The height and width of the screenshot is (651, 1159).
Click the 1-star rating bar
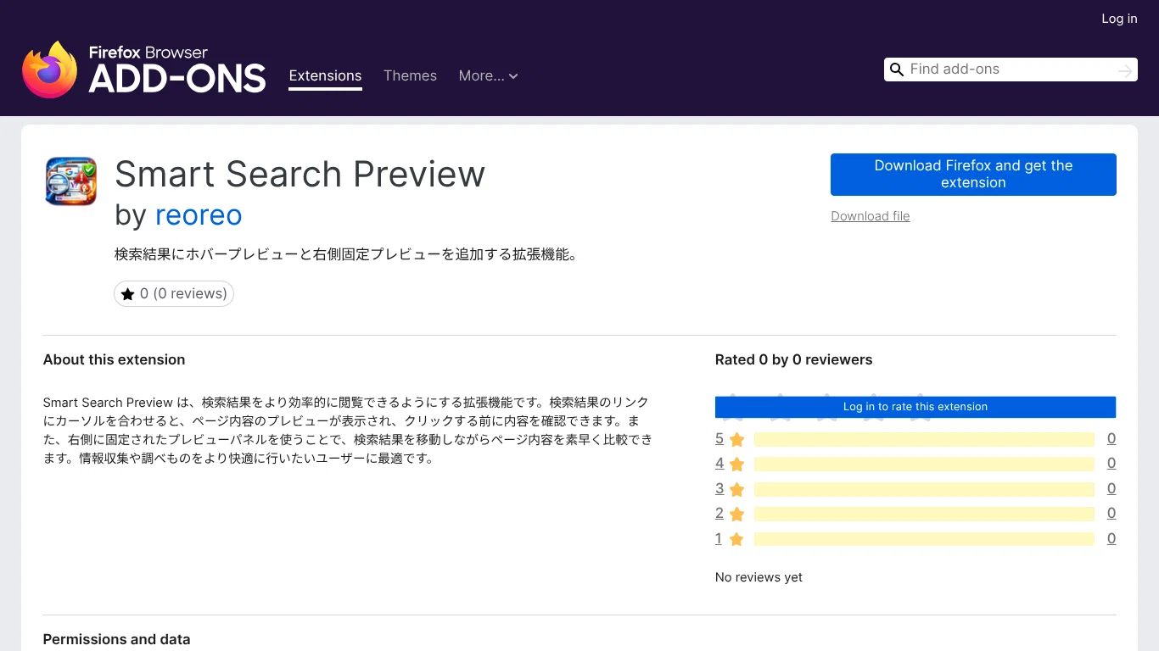[x=924, y=539]
